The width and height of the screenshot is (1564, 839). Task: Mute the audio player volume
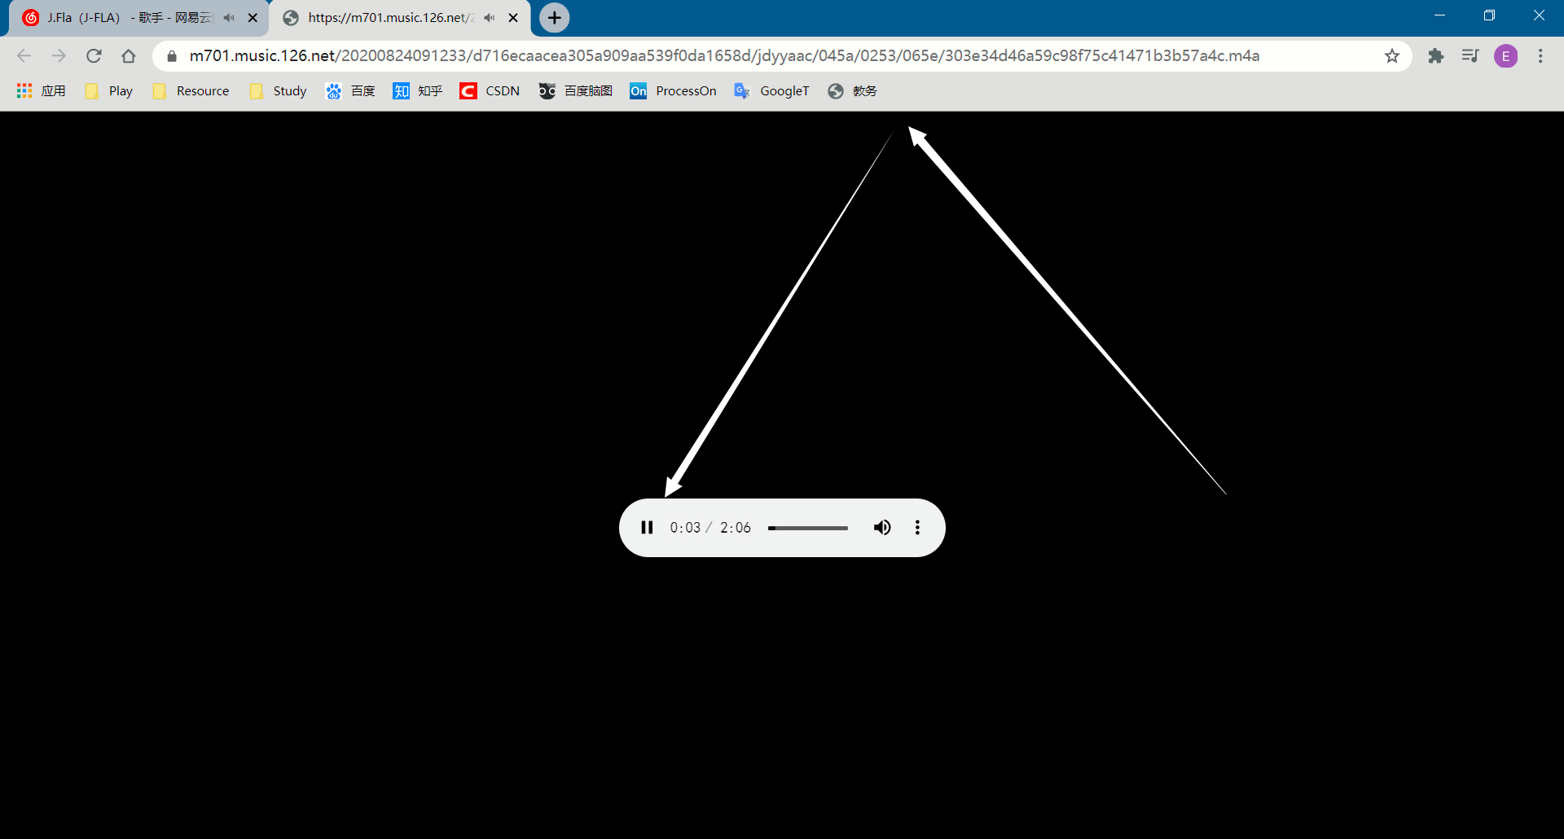click(882, 528)
